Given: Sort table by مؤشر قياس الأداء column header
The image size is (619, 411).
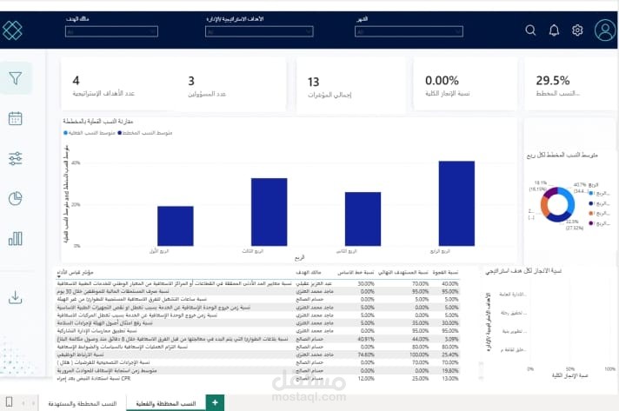Looking at the screenshot, I should tap(75, 272).
